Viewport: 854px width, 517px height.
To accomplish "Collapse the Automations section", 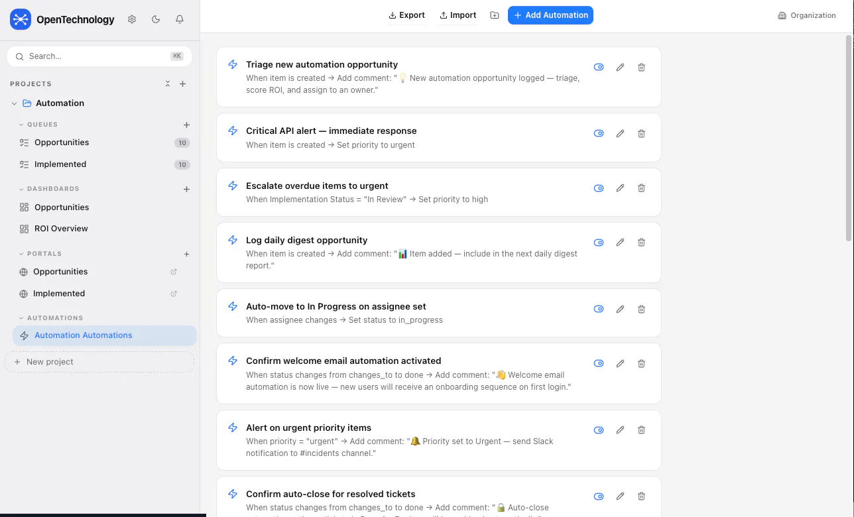I will [21, 318].
